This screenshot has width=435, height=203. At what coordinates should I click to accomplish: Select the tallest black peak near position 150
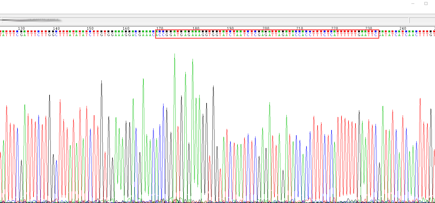pyautogui.click(x=101, y=81)
